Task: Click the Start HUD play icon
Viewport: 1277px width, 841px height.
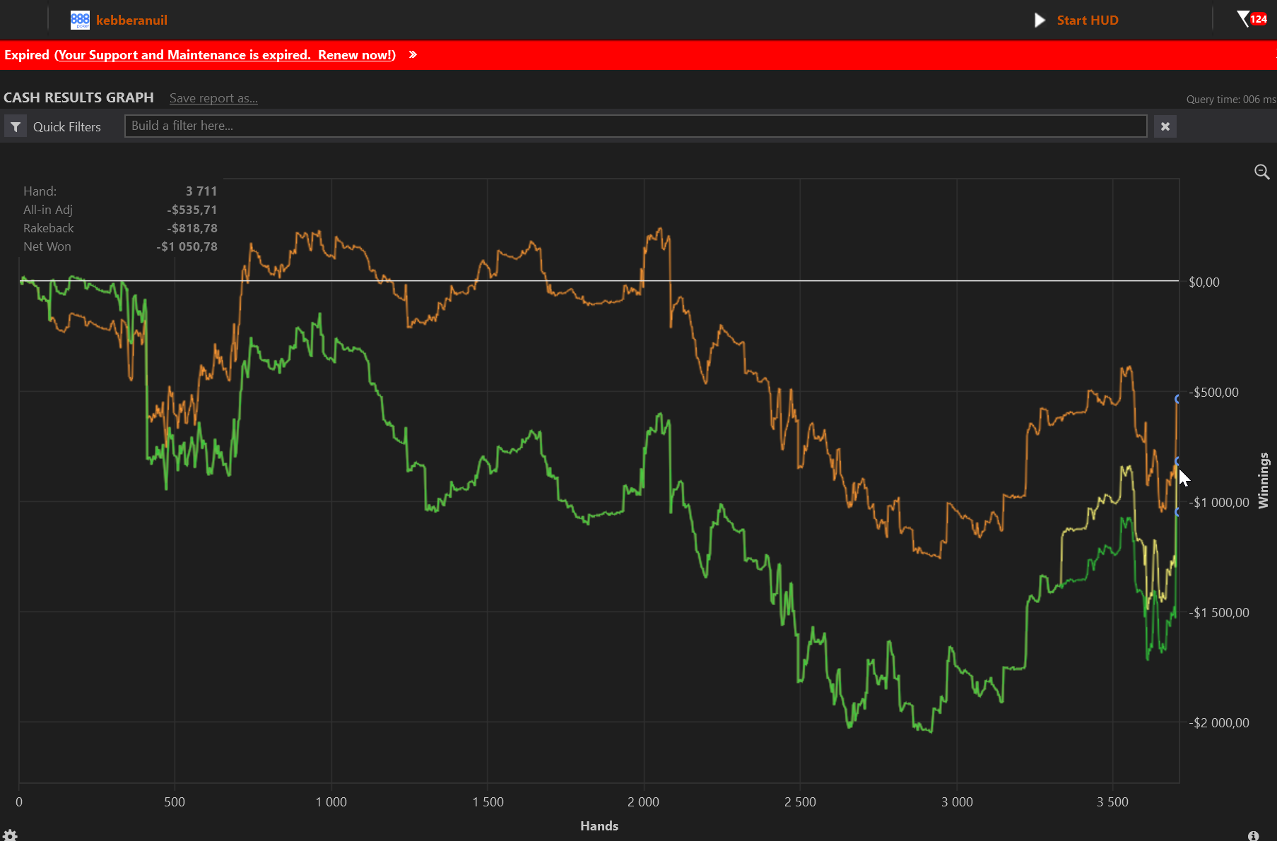Action: click(1040, 20)
